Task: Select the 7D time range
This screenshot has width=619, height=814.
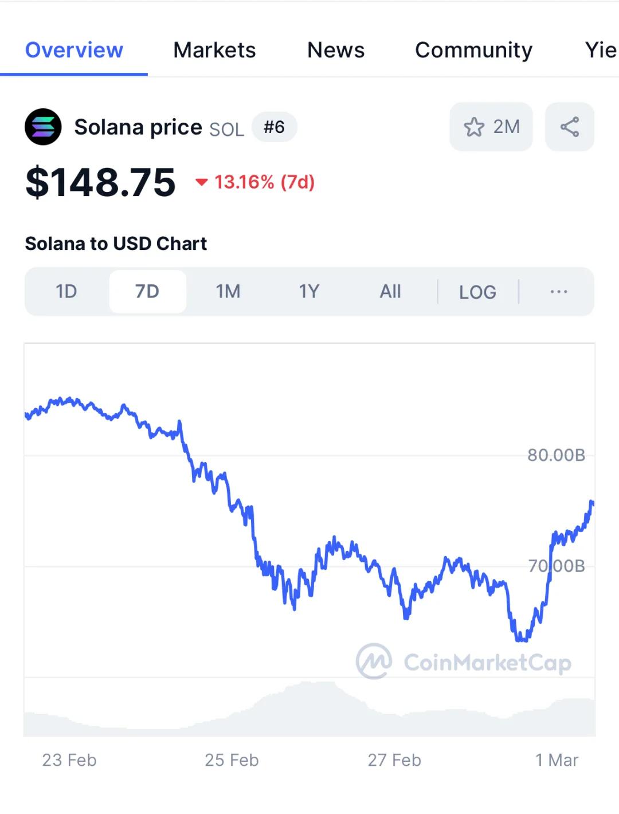Action: tap(147, 292)
